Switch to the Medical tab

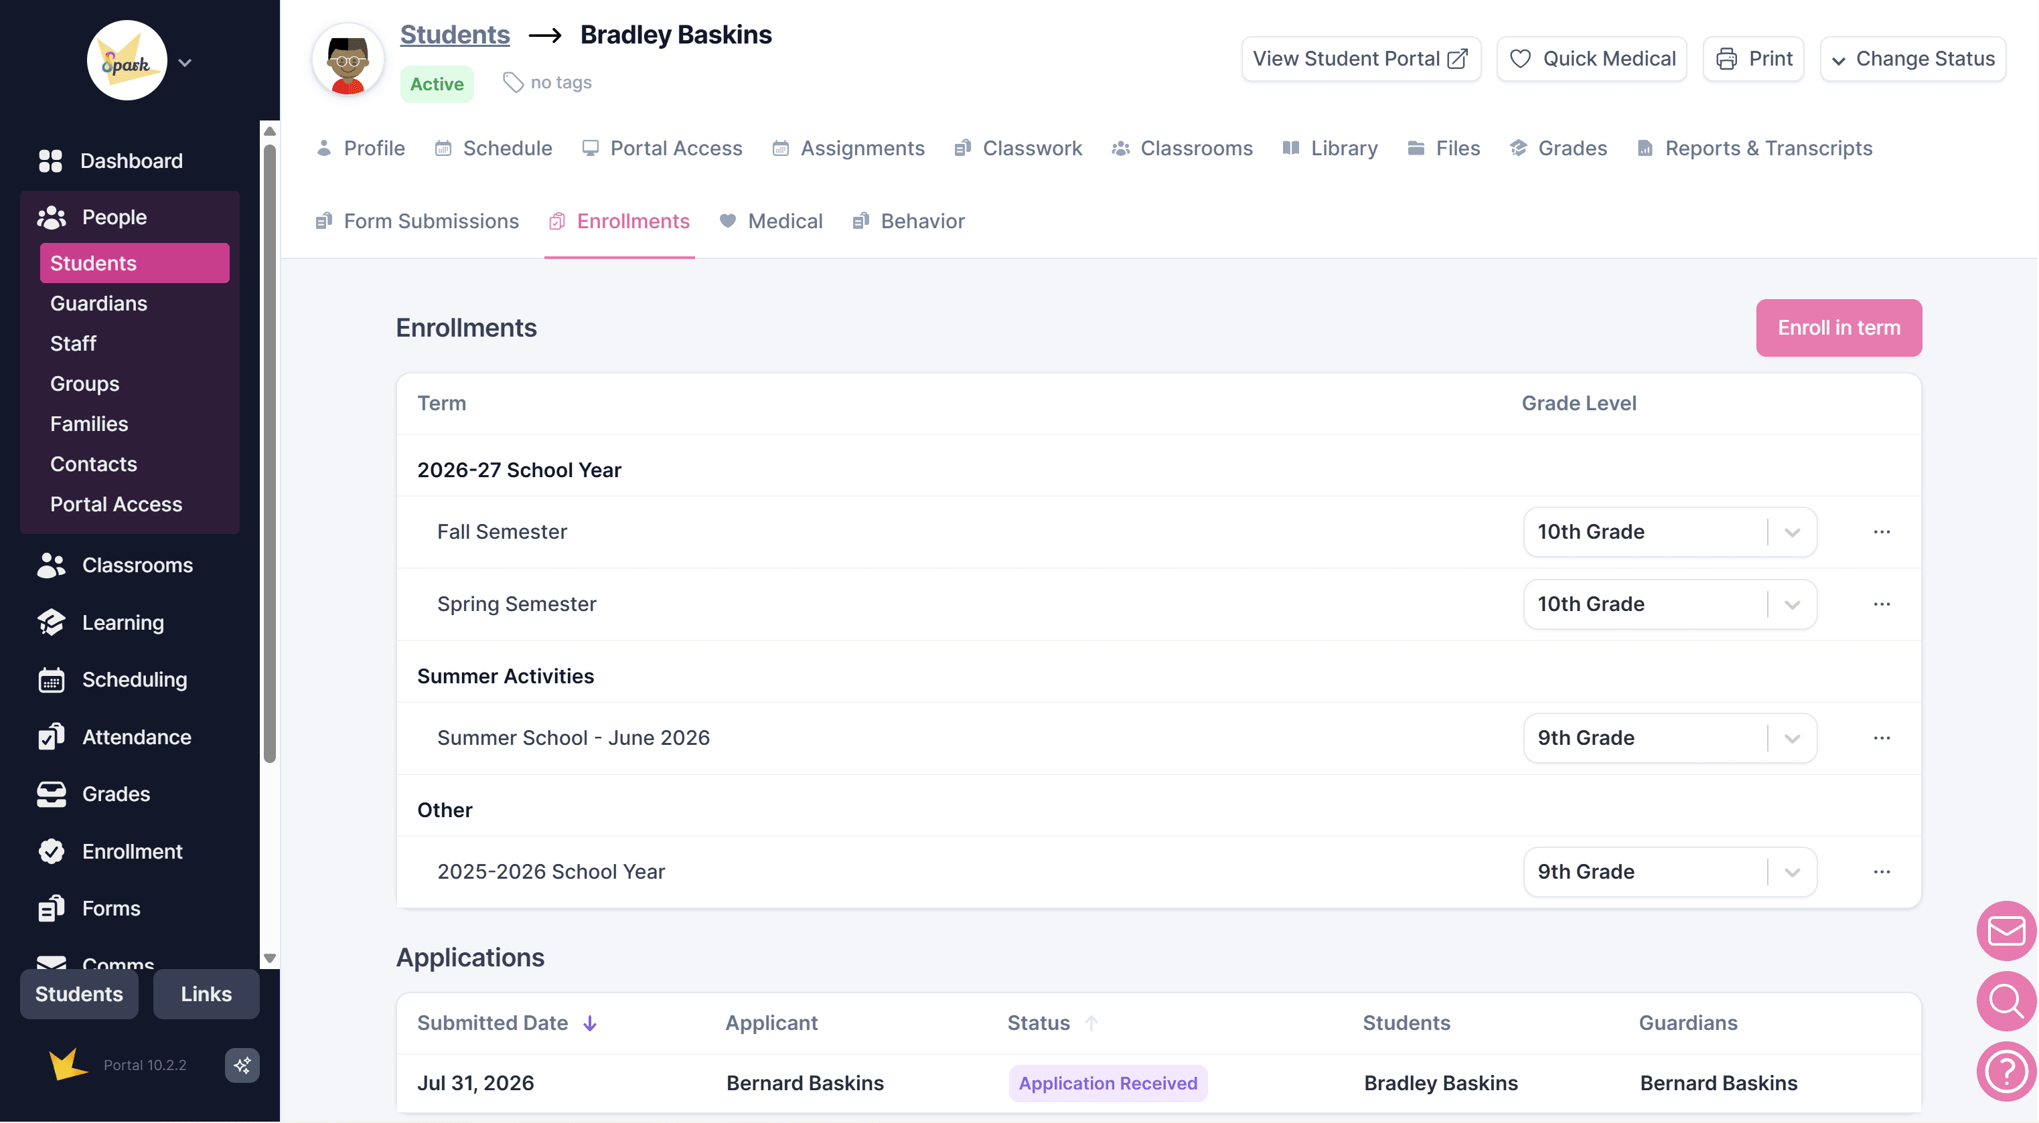click(771, 221)
